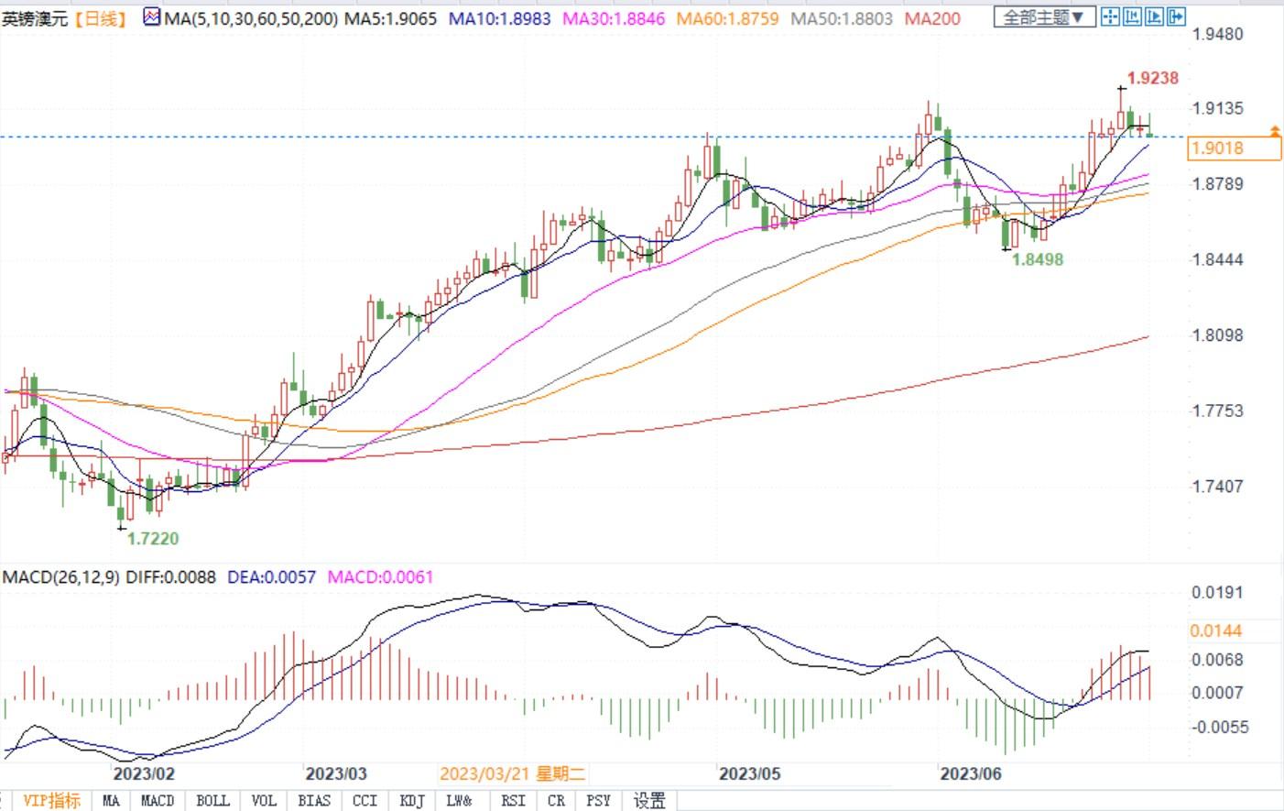Image resolution: width=1284 pixels, height=811 pixels.
Task: Select the VIP指标 tab
Action: (x=50, y=800)
